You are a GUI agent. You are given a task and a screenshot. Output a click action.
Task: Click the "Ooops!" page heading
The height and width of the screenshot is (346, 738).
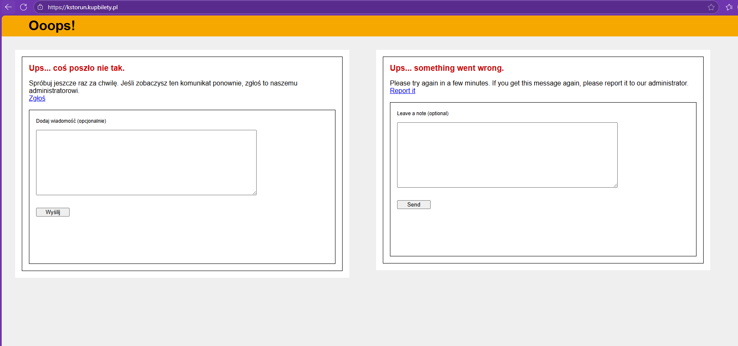coord(52,26)
